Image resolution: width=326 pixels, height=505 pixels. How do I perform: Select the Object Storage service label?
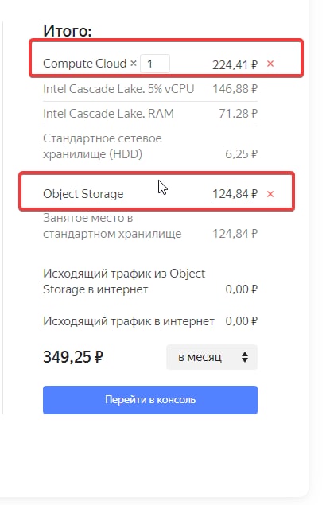click(x=83, y=194)
